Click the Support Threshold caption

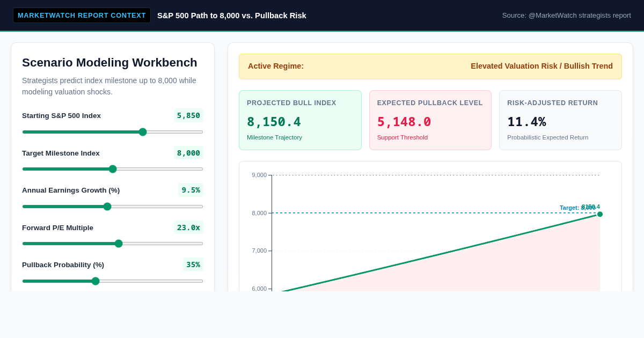[x=402, y=137]
